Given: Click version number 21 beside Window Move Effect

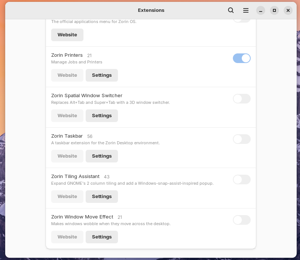Looking at the screenshot, I should (x=120, y=217).
